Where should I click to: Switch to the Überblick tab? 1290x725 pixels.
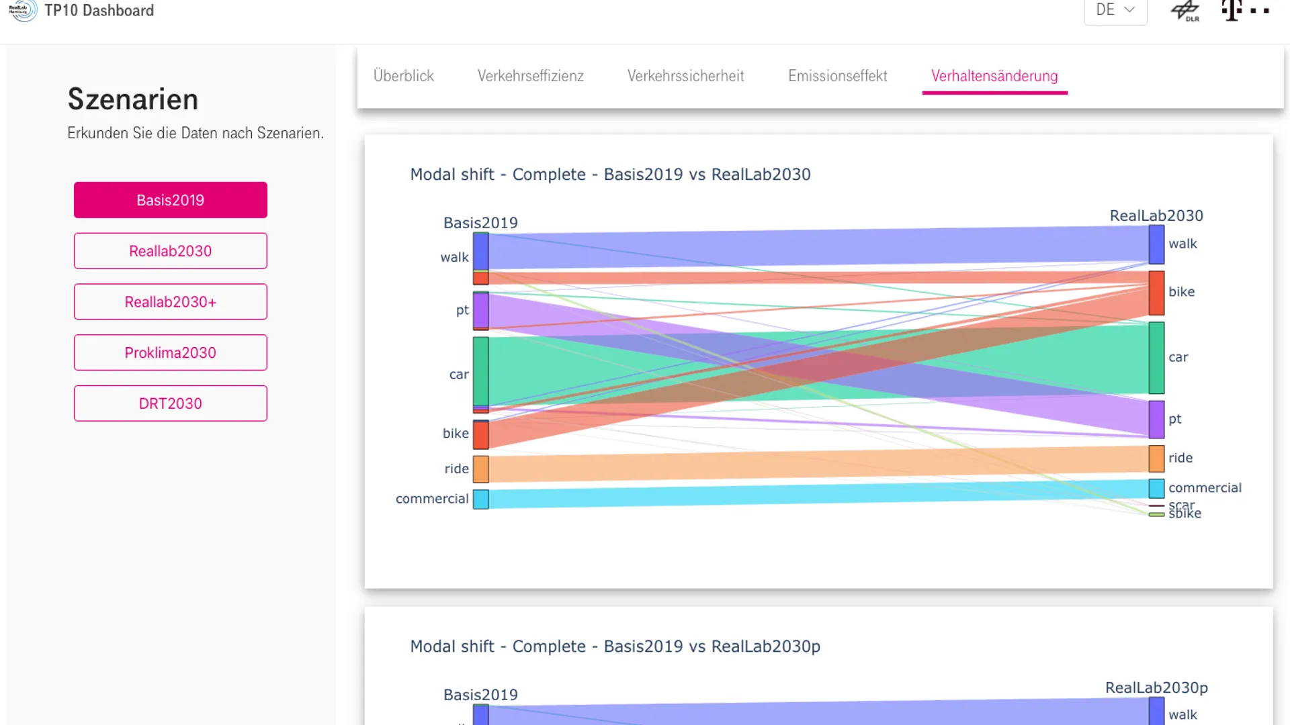coord(404,76)
